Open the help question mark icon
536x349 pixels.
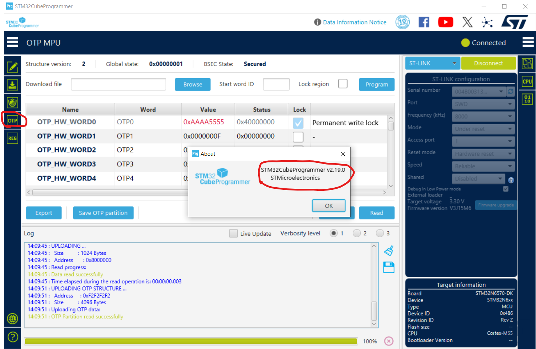coord(12,337)
